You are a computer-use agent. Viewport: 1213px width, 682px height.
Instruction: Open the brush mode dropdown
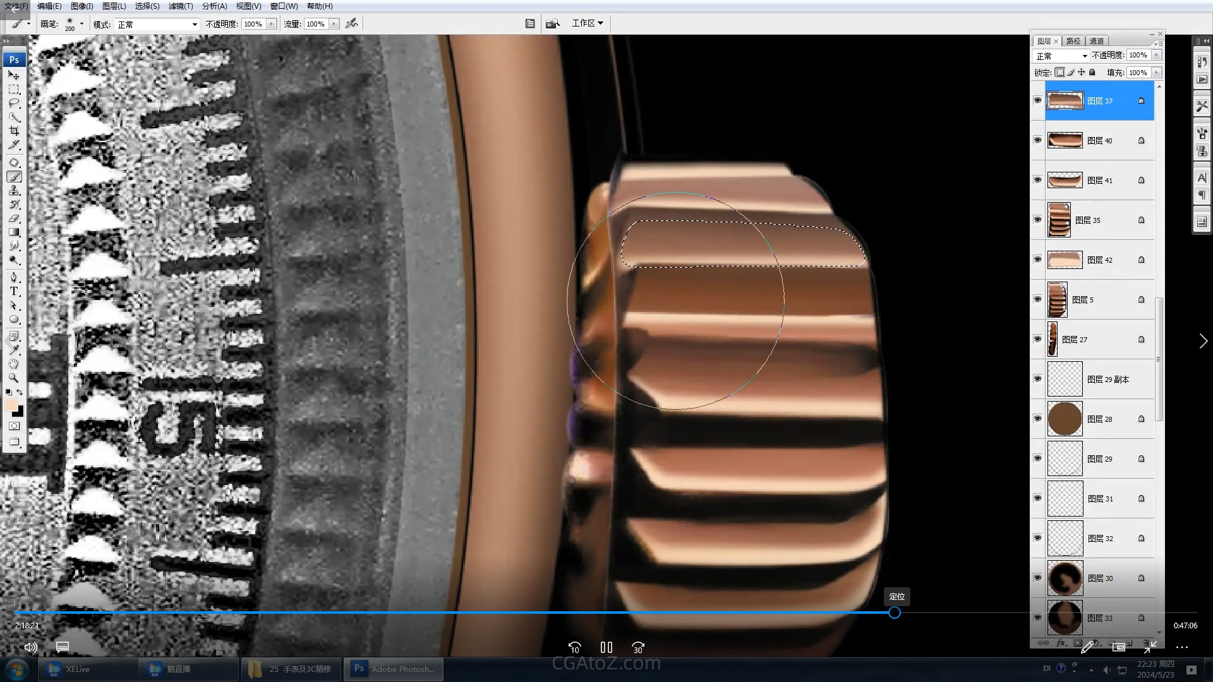pyautogui.click(x=157, y=24)
